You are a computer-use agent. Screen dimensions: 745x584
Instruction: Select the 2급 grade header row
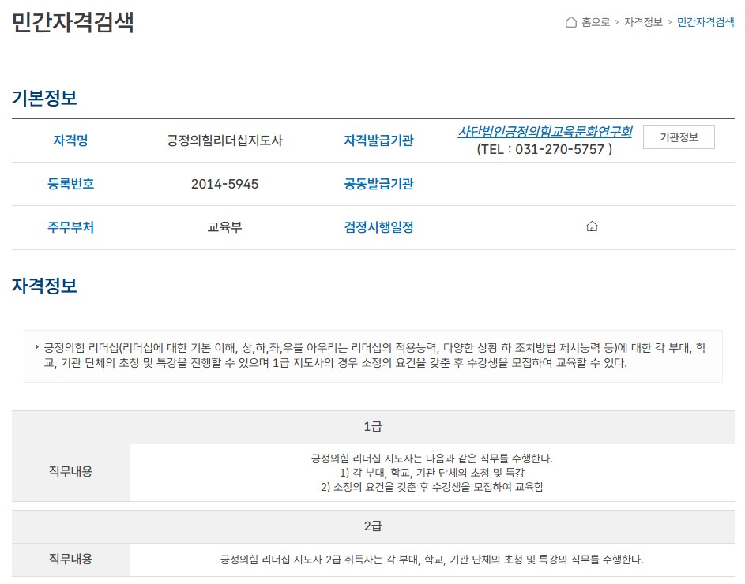coord(373,526)
